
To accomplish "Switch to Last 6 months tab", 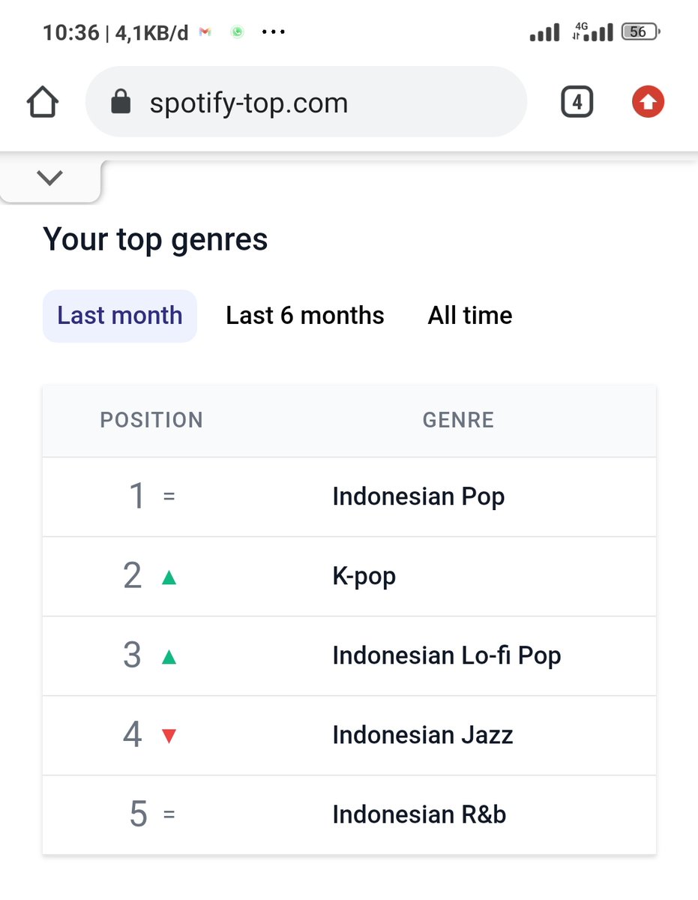I will click(x=305, y=316).
